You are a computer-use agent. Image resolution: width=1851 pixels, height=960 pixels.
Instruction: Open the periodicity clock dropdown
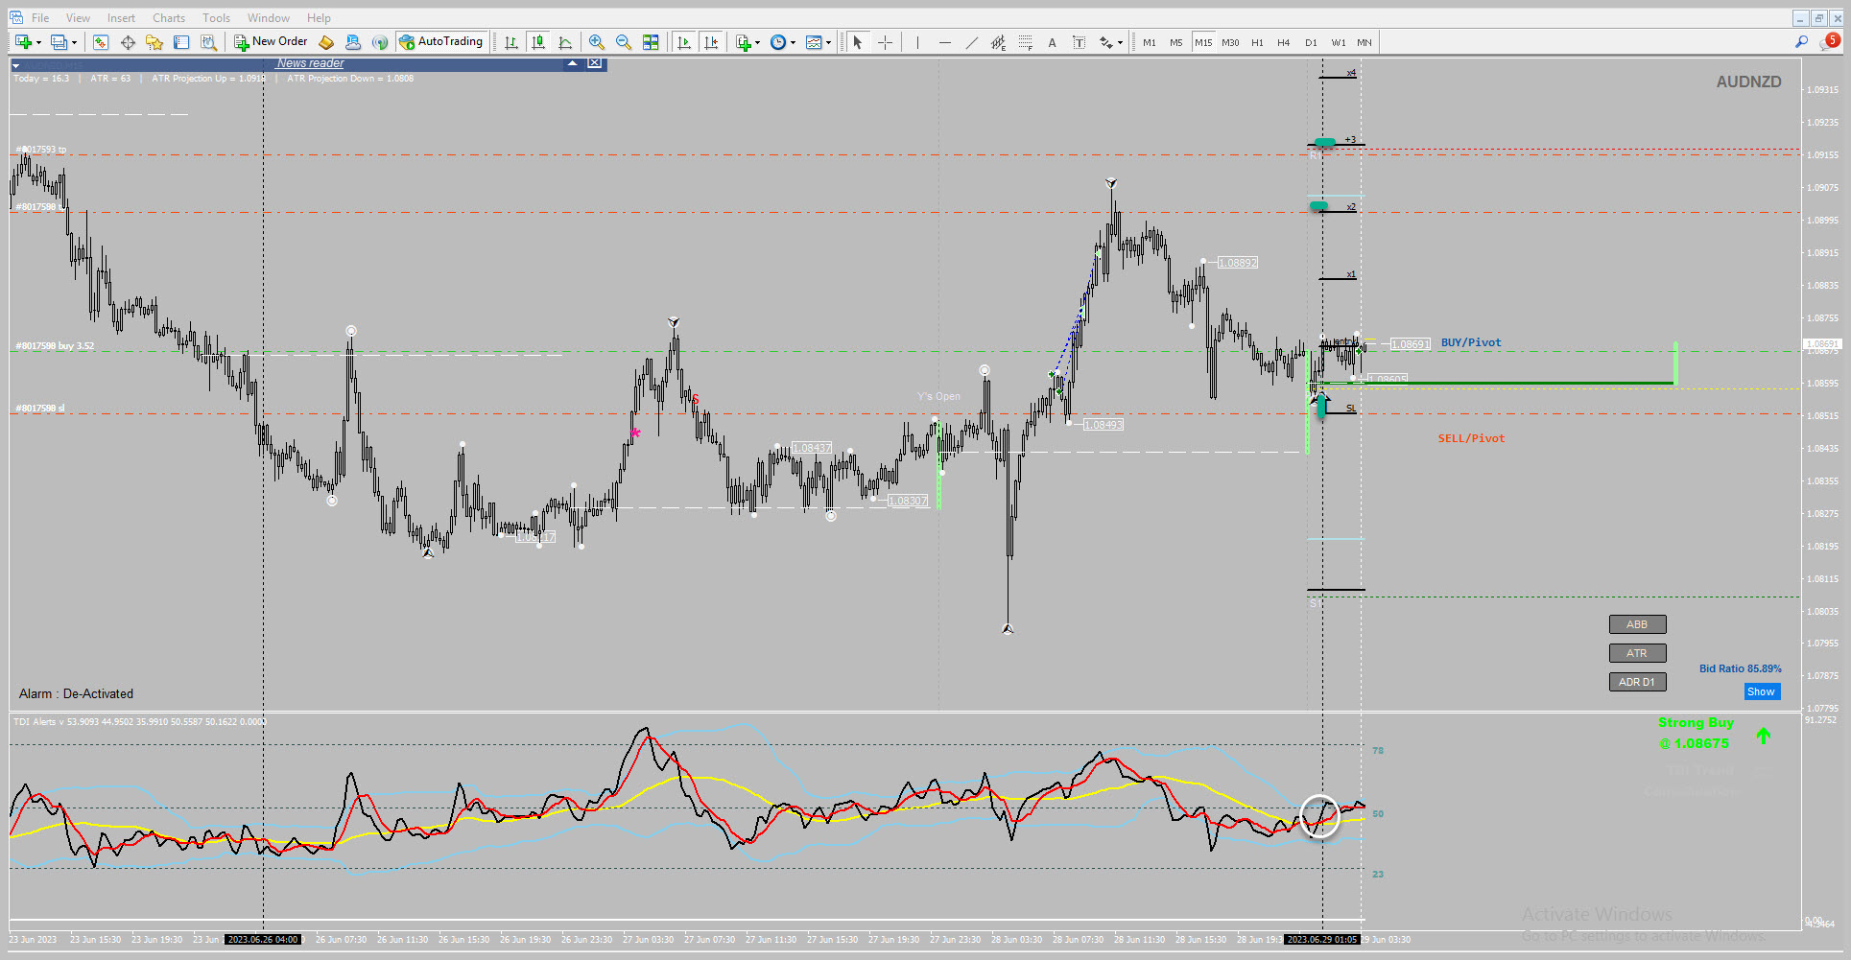(793, 42)
